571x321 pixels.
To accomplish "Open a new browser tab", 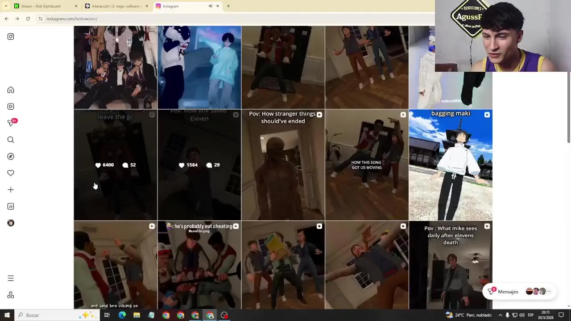I will click(228, 6).
